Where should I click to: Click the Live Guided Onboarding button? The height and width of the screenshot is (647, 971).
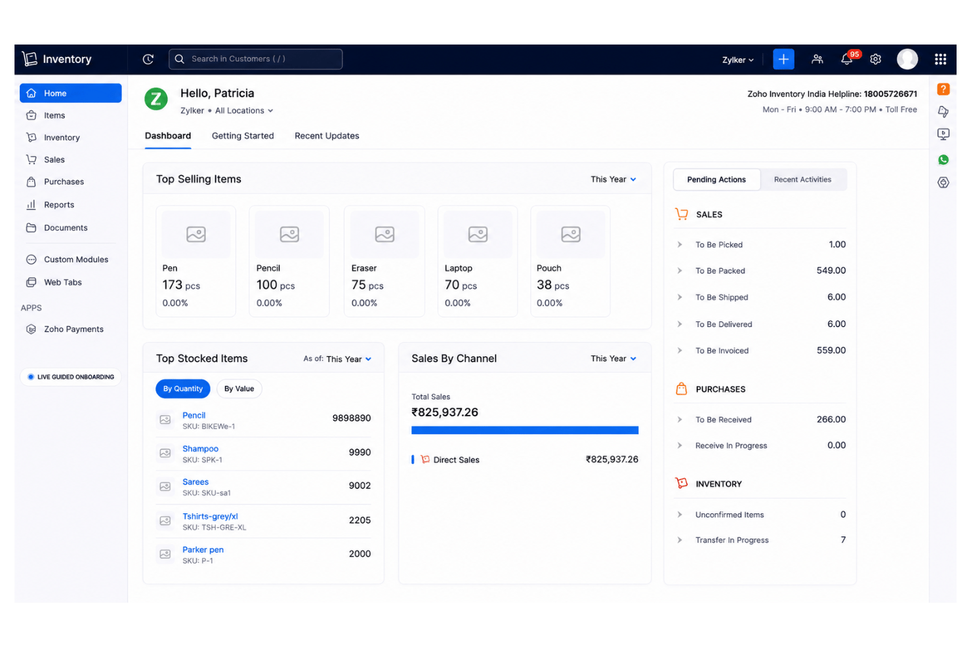[71, 377]
